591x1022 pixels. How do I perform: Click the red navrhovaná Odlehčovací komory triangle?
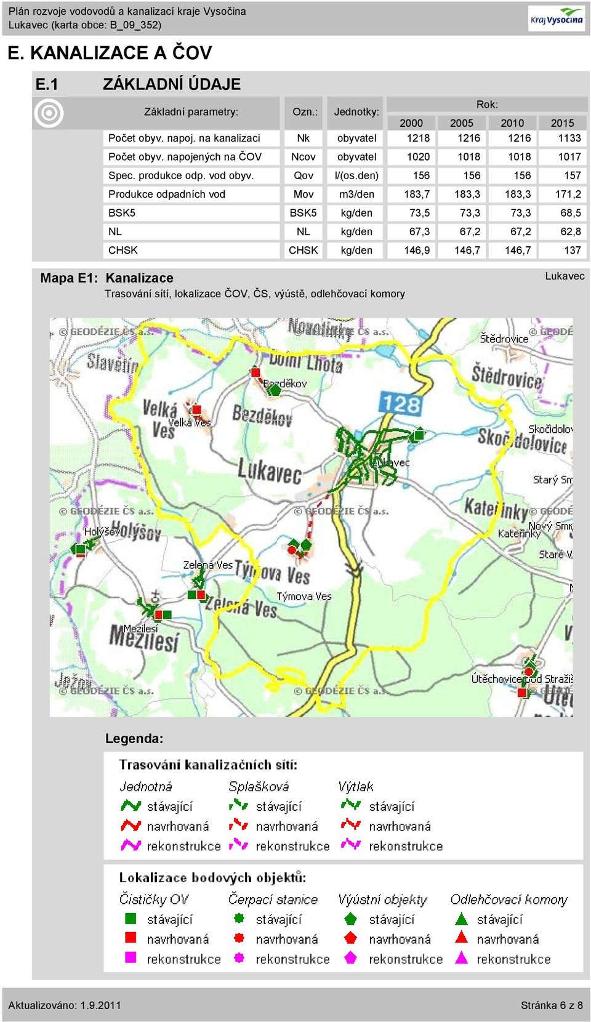click(461, 938)
